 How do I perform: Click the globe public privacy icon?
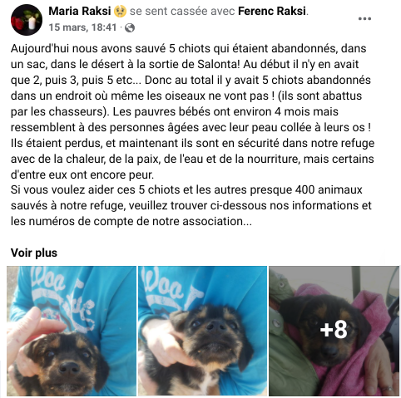tap(130, 27)
